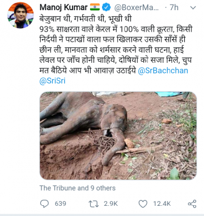This screenshot has width=204, height=216.
Task: Click the 639 replies count
Action: 61,204
